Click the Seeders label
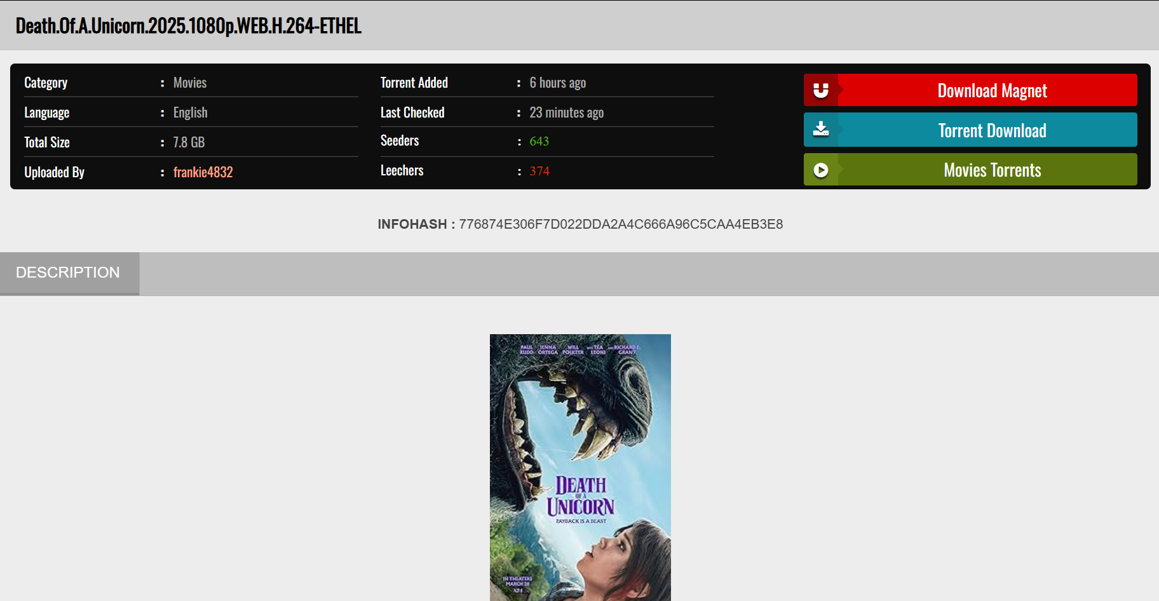Screen dimensions: 1159x601 click(x=400, y=140)
